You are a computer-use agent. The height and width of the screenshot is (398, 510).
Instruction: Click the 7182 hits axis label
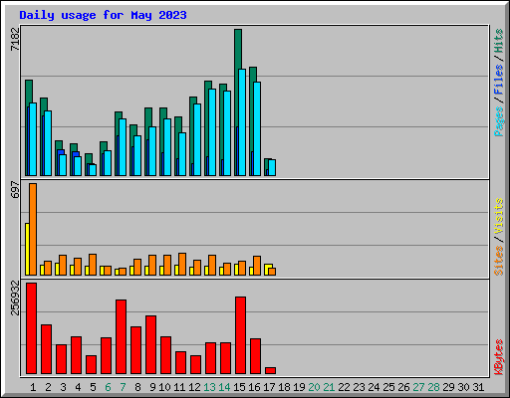click(15, 39)
